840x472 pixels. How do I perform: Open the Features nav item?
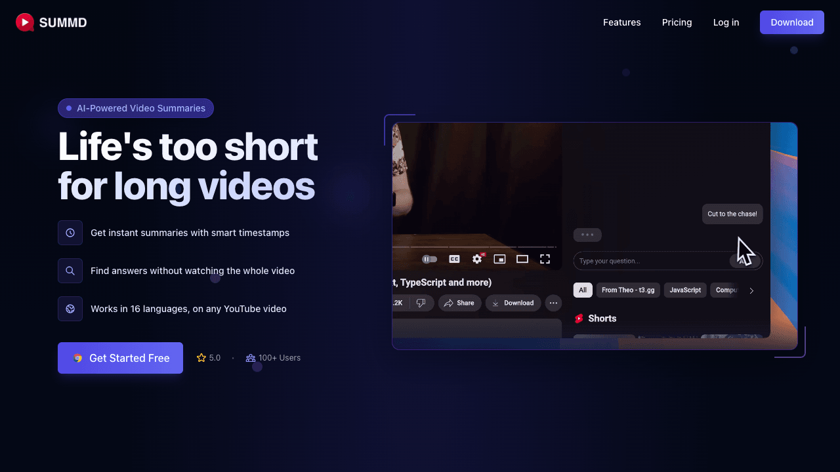(x=621, y=22)
